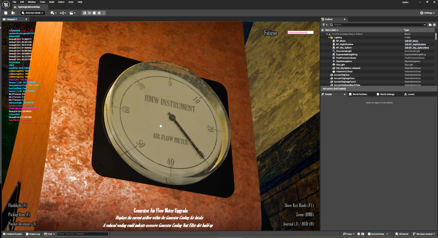Open the Output Log
Screen dimensions: 438x238
point(33,234)
